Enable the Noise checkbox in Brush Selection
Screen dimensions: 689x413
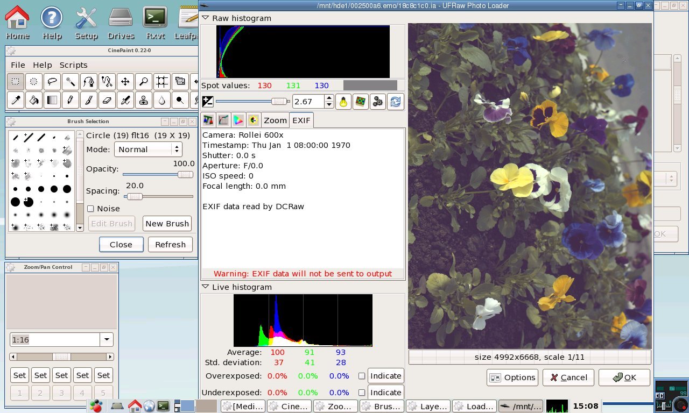90,209
